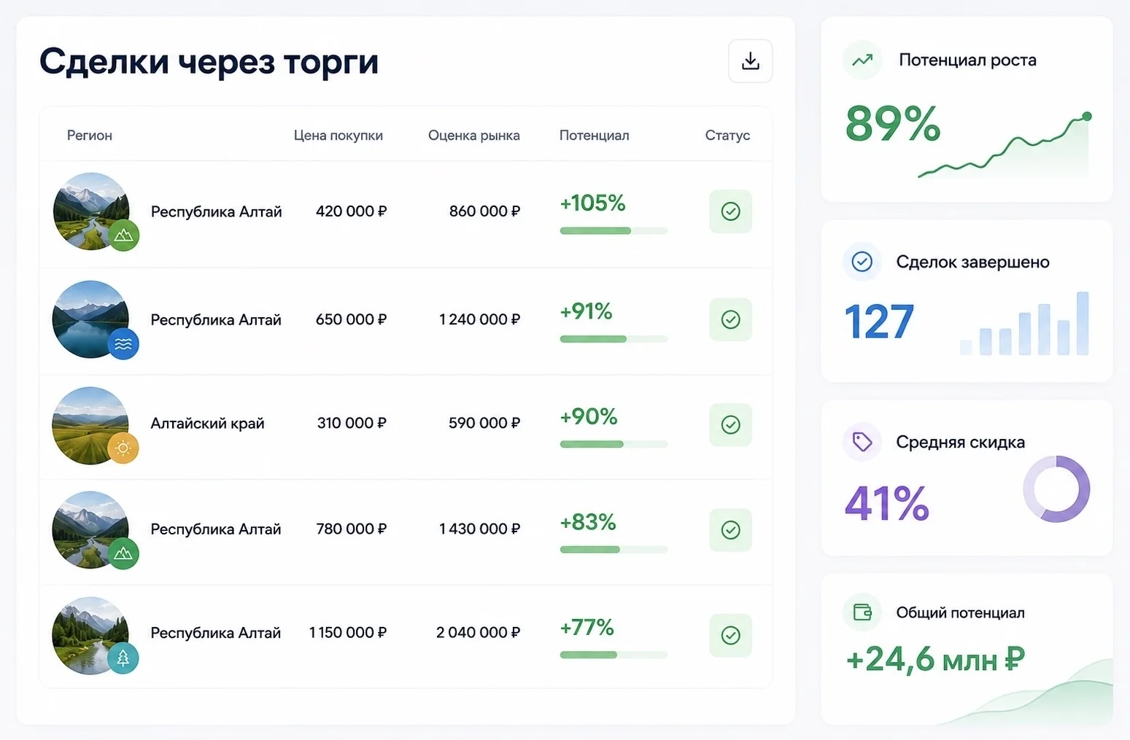The width and height of the screenshot is (1130, 740).
Task: Open landscape thumbnail in 420 000 ₽ row
Action: 91,211
